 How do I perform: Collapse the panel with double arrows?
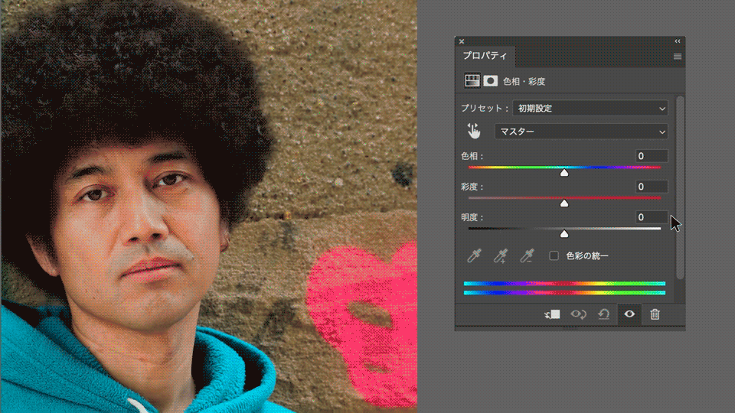coord(678,41)
